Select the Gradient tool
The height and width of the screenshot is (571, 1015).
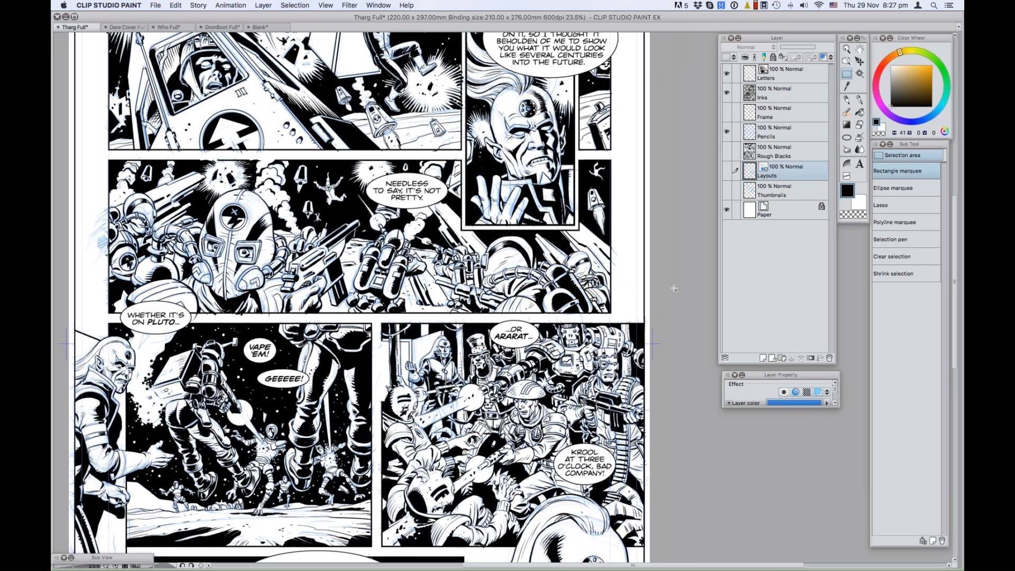(846, 125)
